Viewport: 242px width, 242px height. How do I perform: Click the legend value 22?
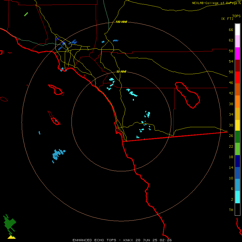[231, 146]
